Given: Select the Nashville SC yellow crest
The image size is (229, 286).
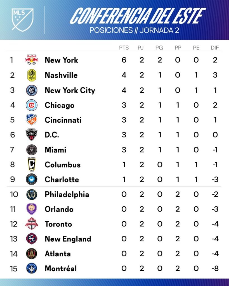Looking at the screenshot, I should [32, 75].
